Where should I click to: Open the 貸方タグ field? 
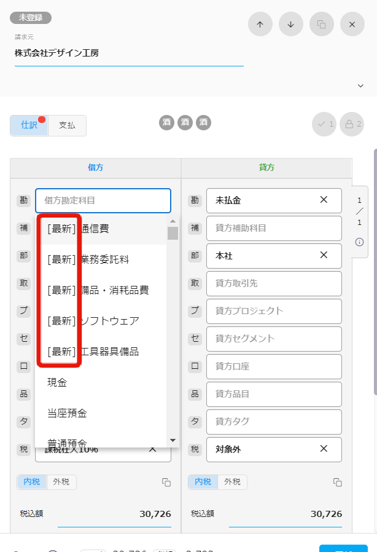274,422
